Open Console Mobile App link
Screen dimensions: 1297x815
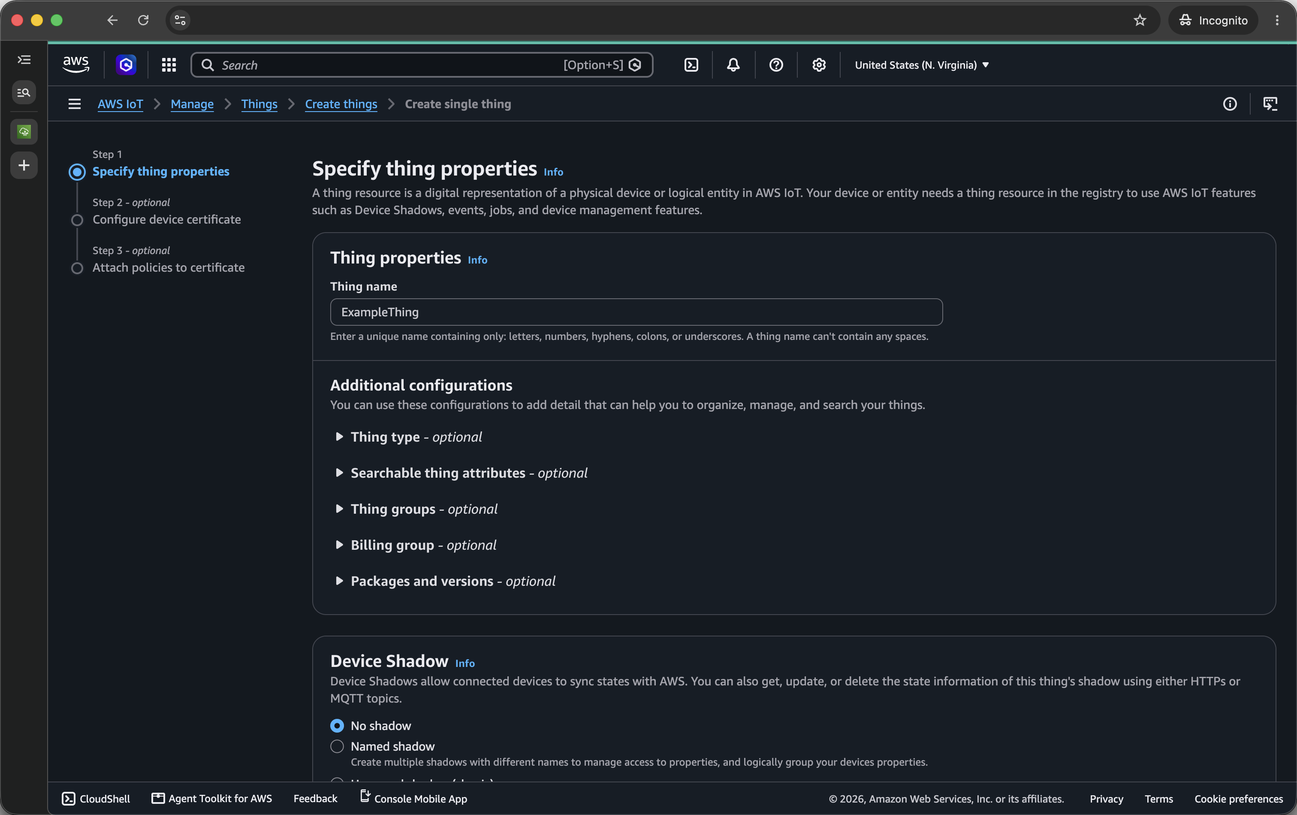[x=413, y=798]
